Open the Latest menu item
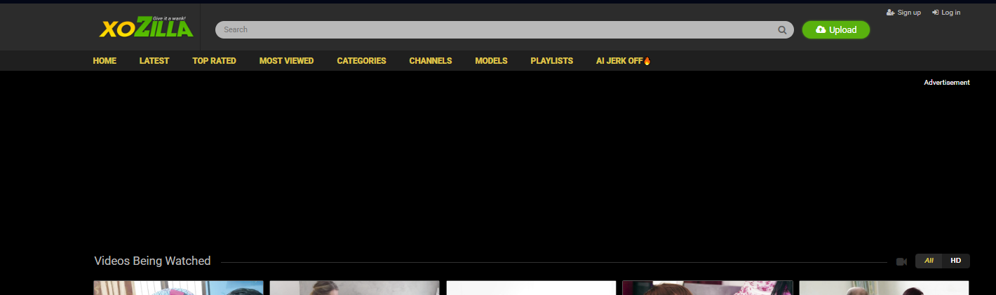The width and height of the screenshot is (996, 295). point(154,61)
